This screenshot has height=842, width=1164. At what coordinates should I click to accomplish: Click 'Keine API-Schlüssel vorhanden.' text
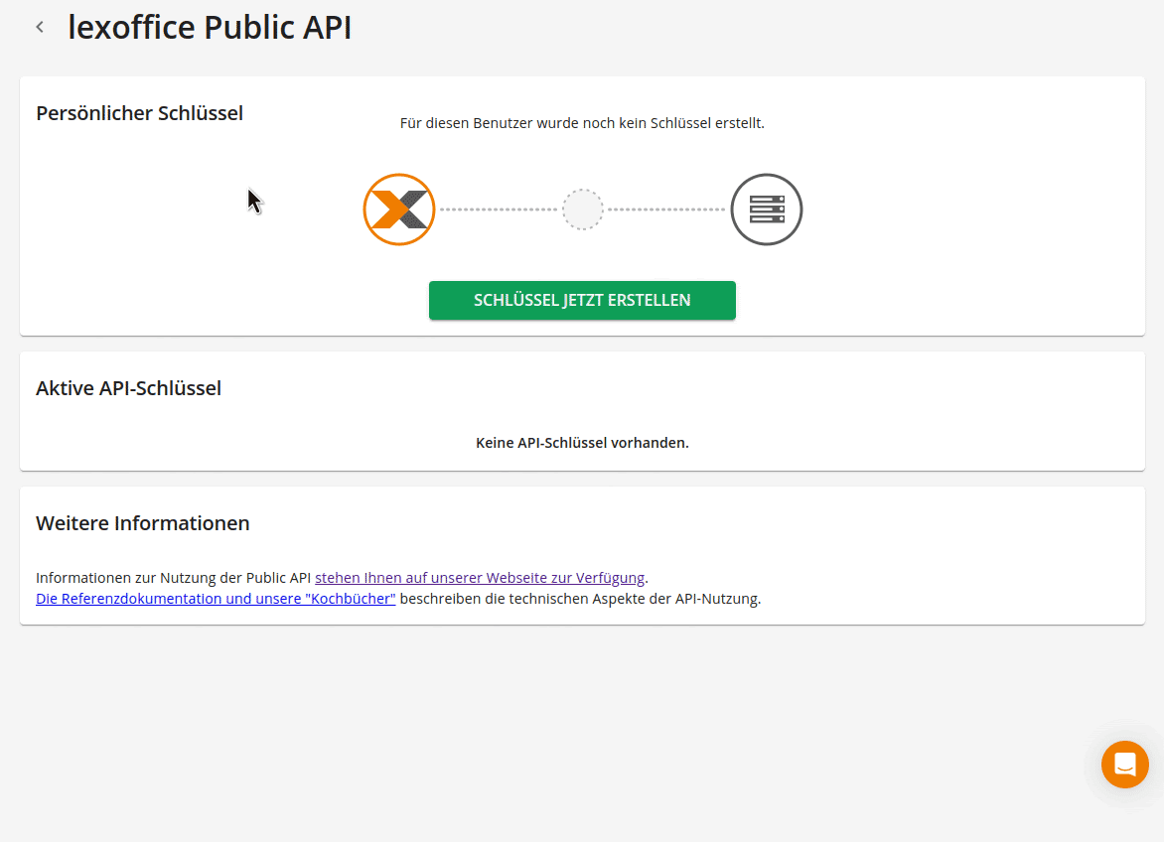[582, 443]
